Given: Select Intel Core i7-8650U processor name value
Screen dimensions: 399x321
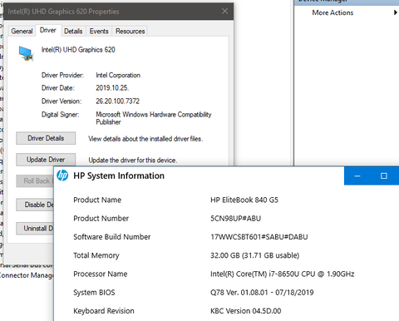Looking at the screenshot, I should pos(282,274).
